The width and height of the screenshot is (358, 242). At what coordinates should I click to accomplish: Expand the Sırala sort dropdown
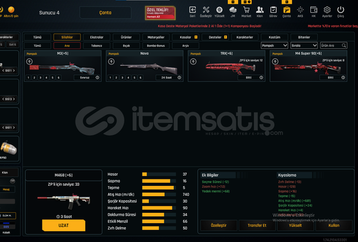tap(304, 45)
